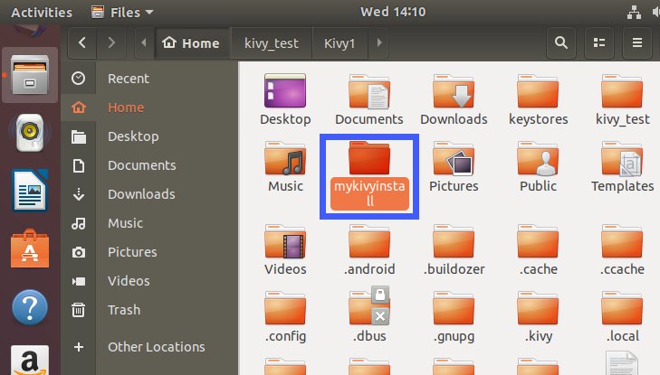Launch LibreOffice Writer from the dock

[x=30, y=191]
